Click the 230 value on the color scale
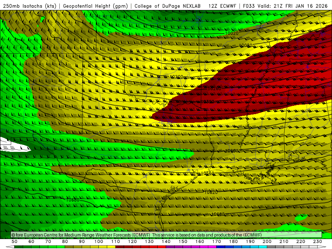This screenshot has height=249, width=332. tap(317, 242)
